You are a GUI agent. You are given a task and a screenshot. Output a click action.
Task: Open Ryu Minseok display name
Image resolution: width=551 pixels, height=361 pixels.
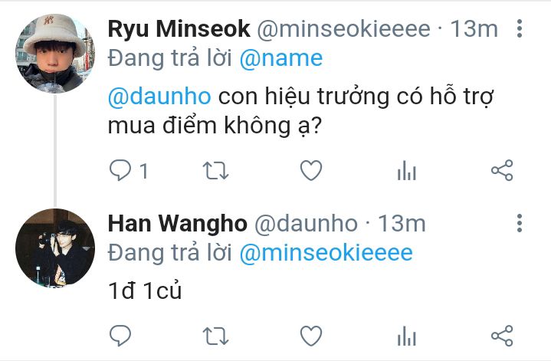pos(179,29)
